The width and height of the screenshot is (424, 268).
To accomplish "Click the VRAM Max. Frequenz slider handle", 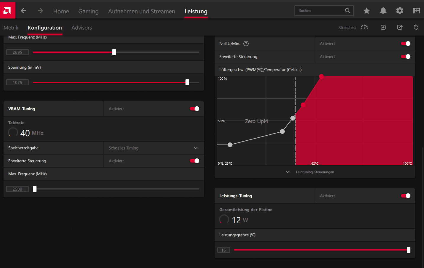I will click(x=35, y=189).
